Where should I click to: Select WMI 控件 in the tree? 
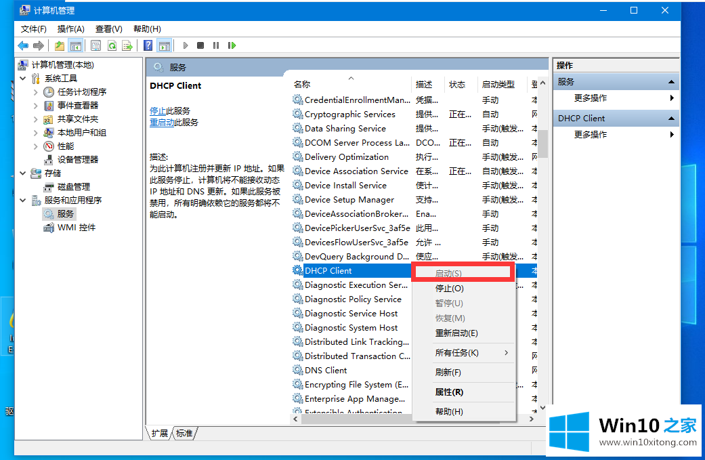click(77, 228)
